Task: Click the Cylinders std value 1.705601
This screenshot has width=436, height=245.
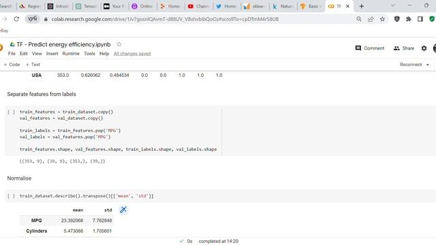Action: pos(102,231)
